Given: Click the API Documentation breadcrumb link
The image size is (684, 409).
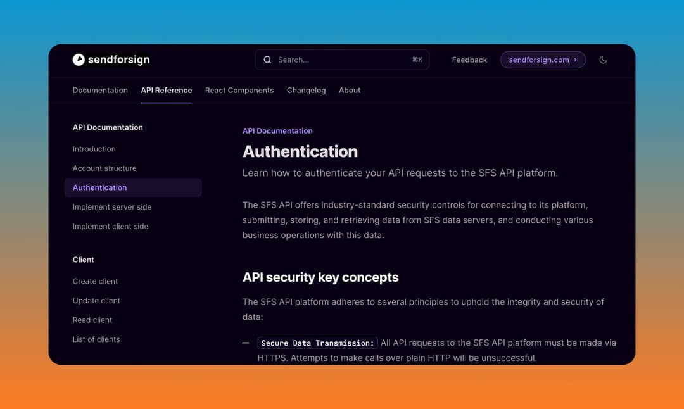Looking at the screenshot, I should [277, 130].
